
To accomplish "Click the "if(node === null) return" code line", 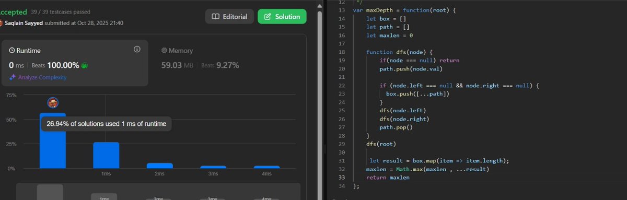I will 420,61.
